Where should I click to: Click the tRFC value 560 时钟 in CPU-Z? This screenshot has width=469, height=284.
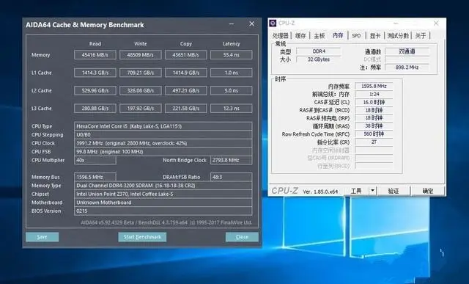tap(374, 134)
